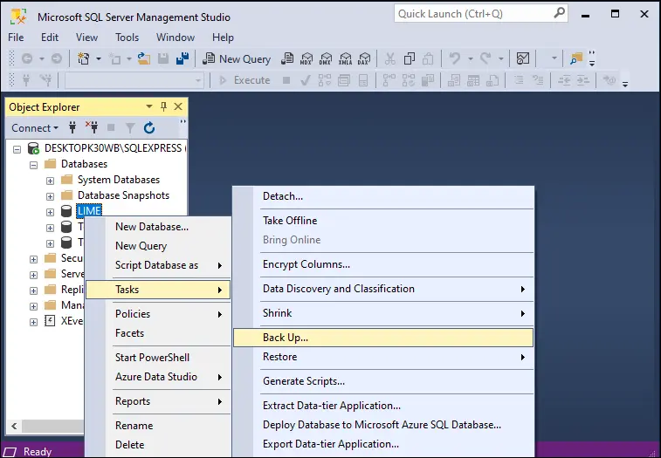661x458 pixels.
Task: Choose Rename in context menu
Action: coord(158,426)
